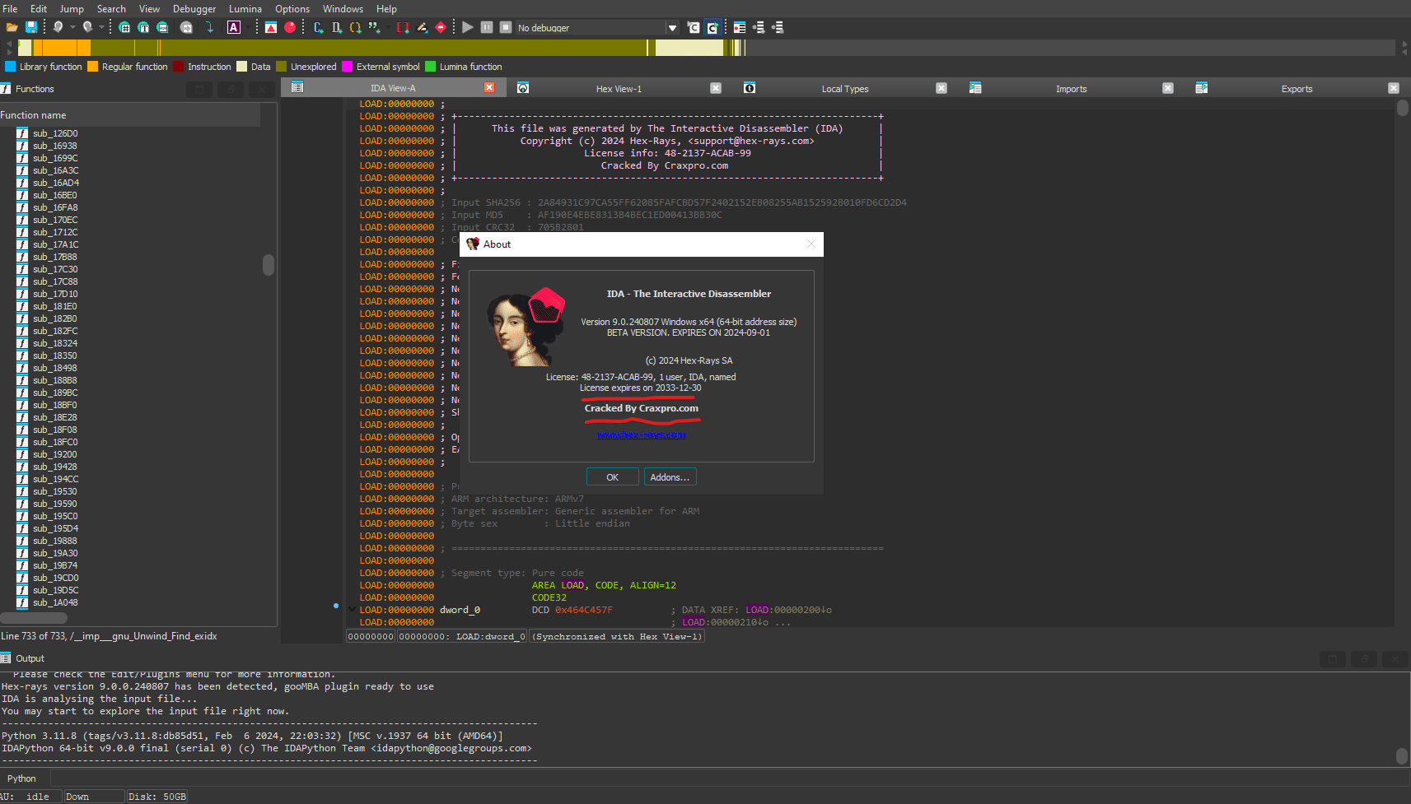Screen dimensions: 1411x804
Task: Click the blue Library function legend swatch
Action: [x=11, y=67]
